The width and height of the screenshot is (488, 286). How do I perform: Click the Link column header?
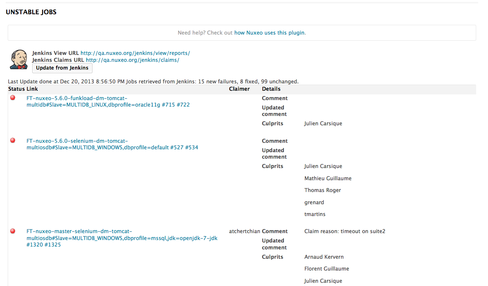pos(32,89)
